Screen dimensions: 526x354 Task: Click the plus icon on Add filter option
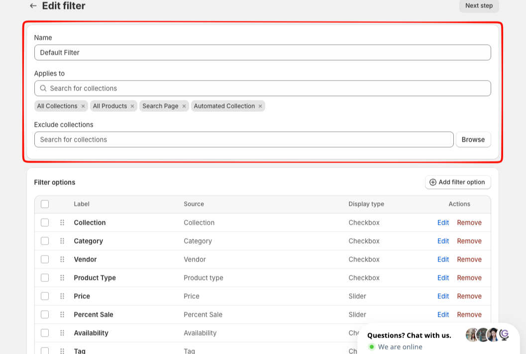point(433,182)
